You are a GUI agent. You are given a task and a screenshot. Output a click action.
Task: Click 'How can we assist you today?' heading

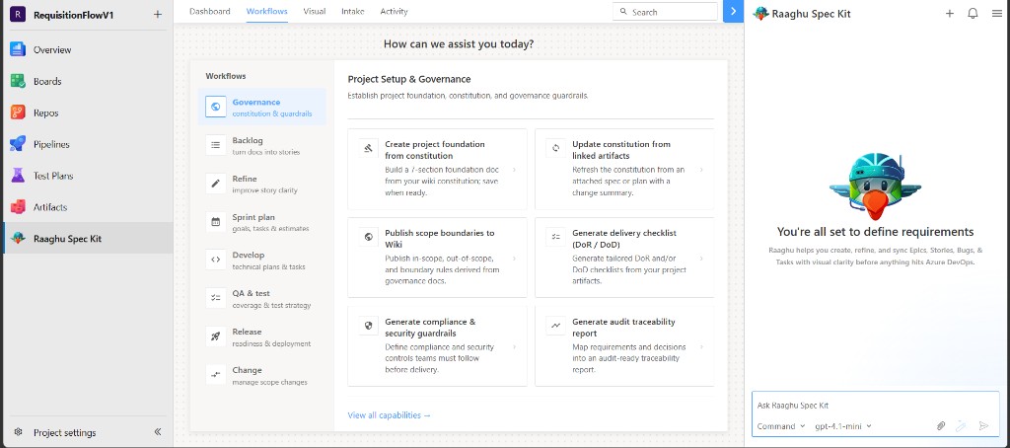click(x=459, y=43)
